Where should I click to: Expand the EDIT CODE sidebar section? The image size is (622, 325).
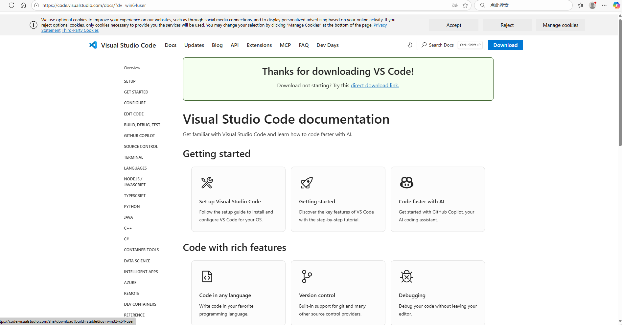click(x=134, y=114)
